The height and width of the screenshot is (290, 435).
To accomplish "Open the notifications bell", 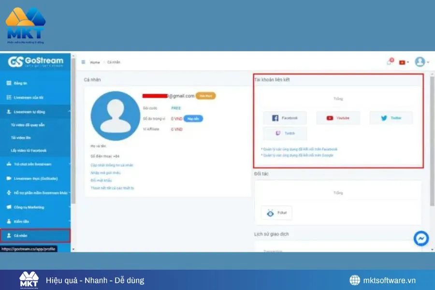I will click(390, 62).
